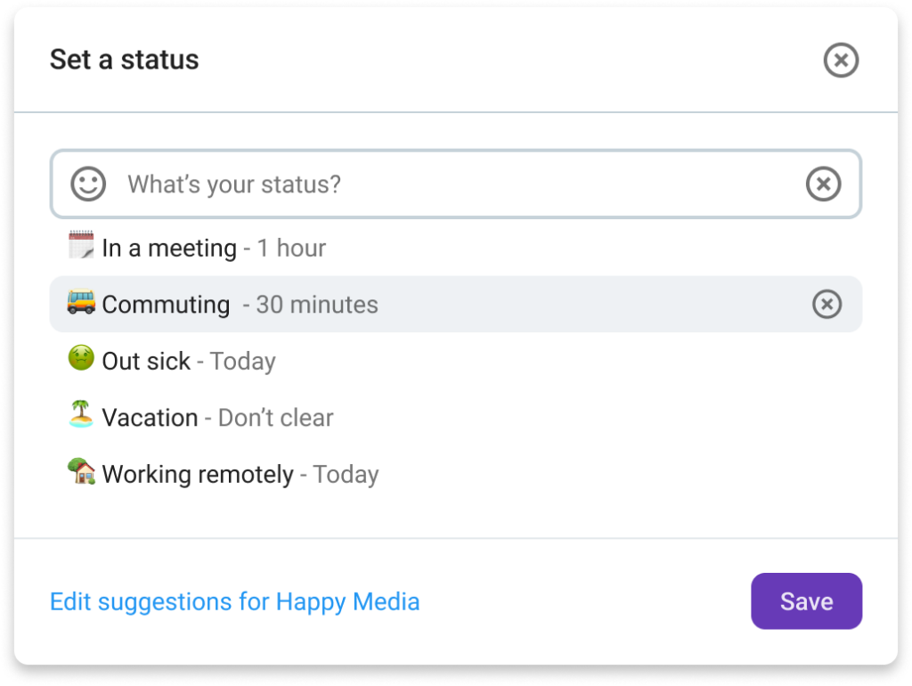Open Edit suggestions for Happy Media

click(234, 601)
